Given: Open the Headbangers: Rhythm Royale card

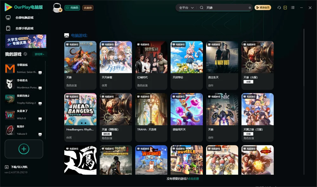Looking at the screenshot, I should 80,118.
